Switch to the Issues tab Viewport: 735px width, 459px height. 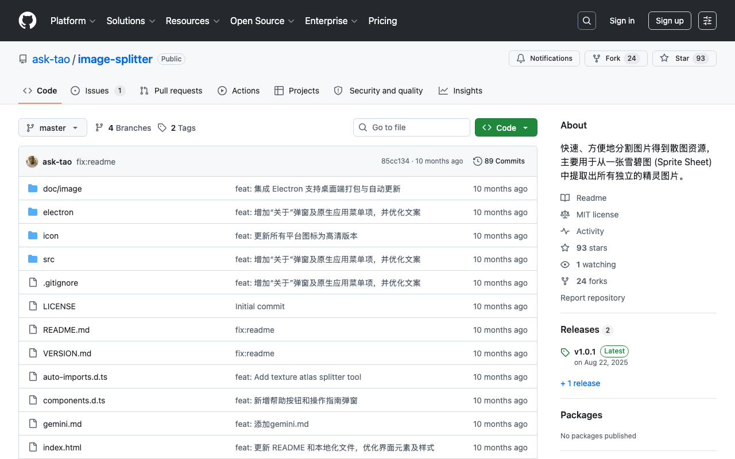click(x=98, y=91)
